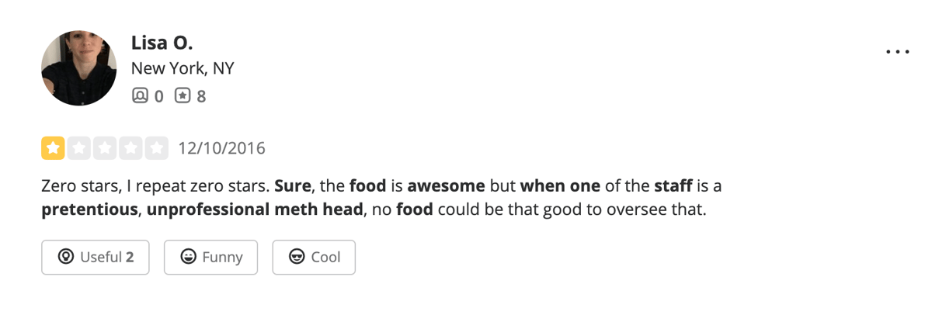Click Lisa O.'s profile photo
This screenshot has width=932, height=322.
click(x=78, y=68)
